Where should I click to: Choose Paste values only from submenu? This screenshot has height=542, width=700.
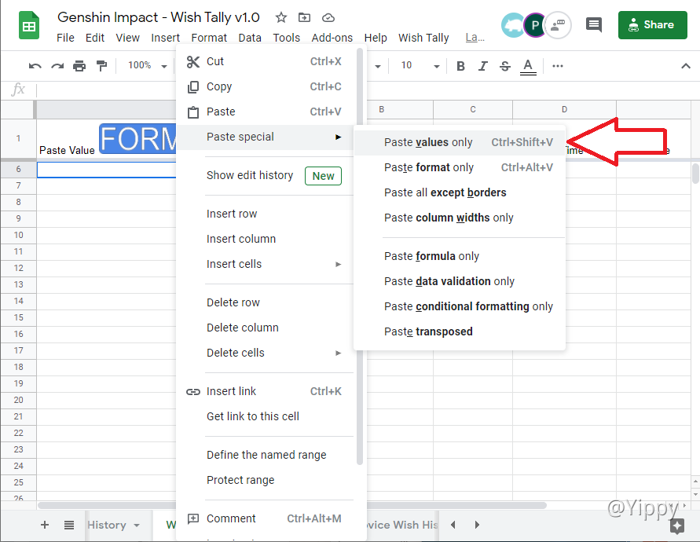click(428, 142)
